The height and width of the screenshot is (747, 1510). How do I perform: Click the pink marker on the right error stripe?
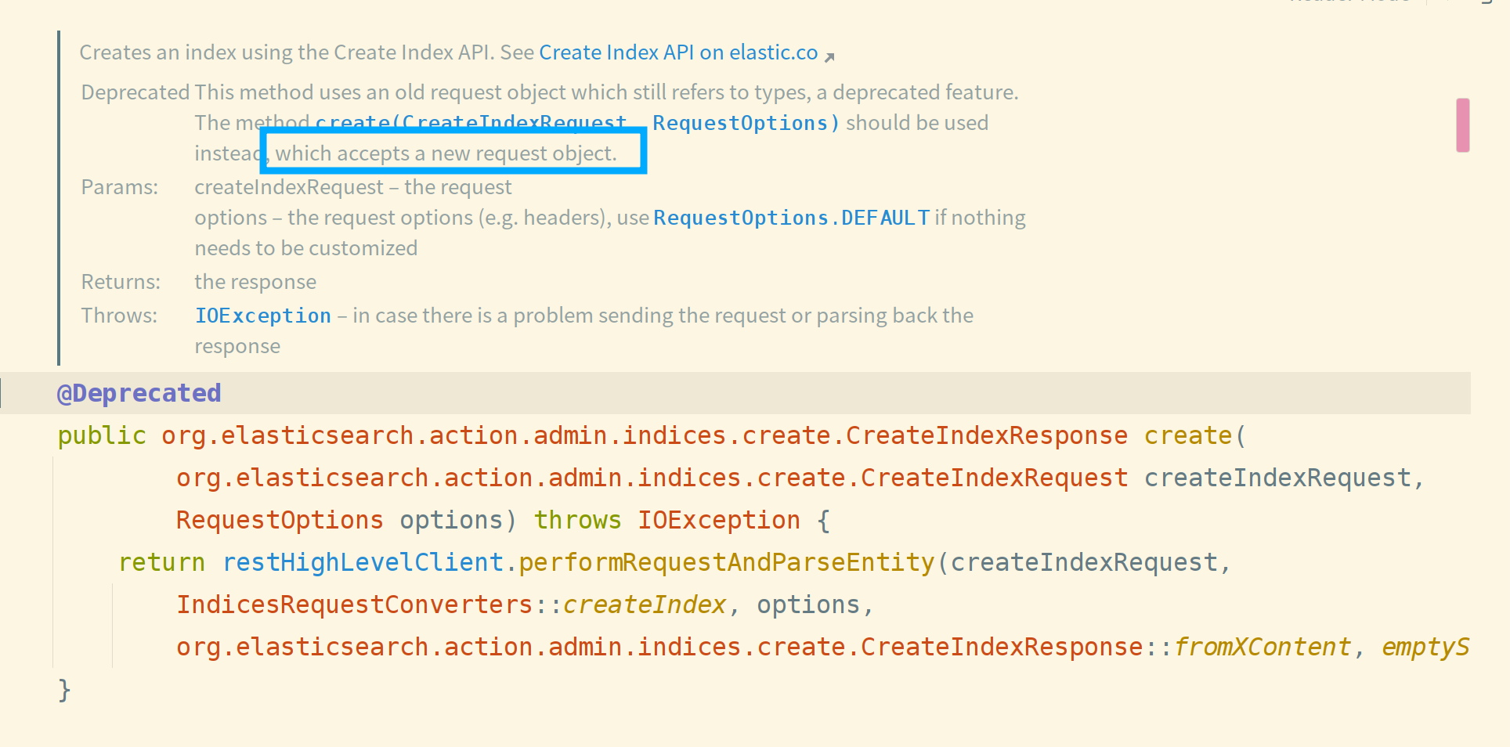1464,124
